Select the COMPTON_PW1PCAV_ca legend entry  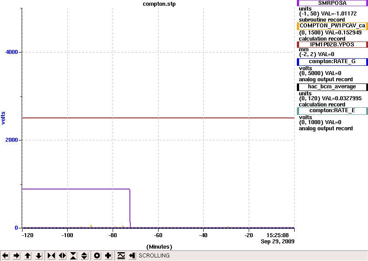pyautogui.click(x=332, y=26)
